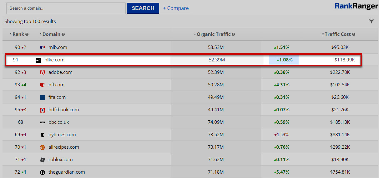Select the highlighted nike.com row's 1.08% cell
This screenshot has width=379, height=178.
[284, 60]
